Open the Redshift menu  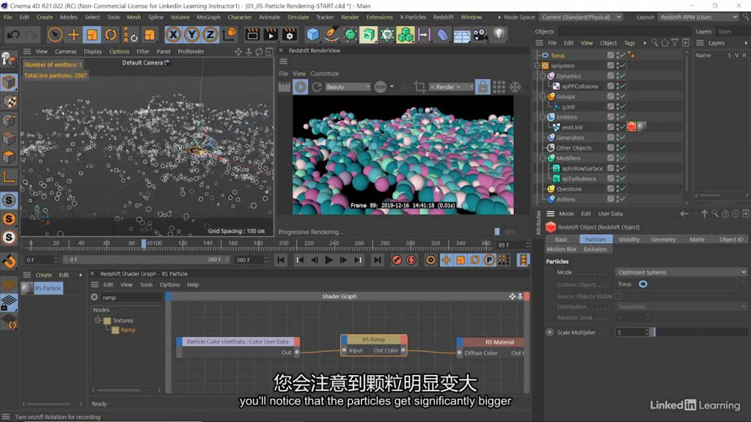[443, 18]
